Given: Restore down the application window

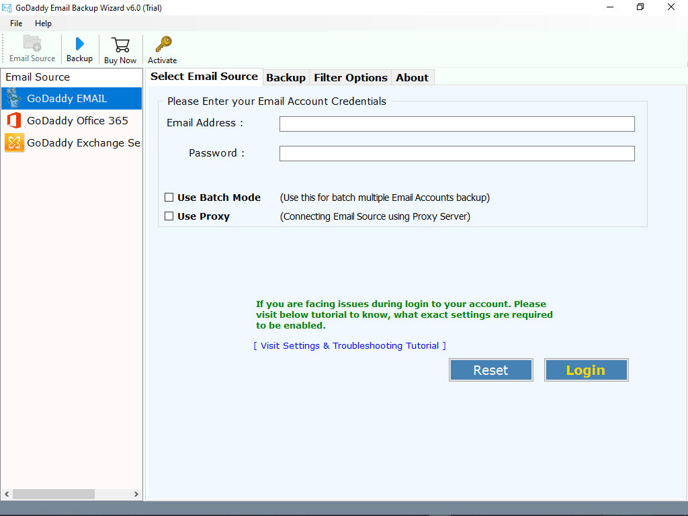Looking at the screenshot, I should (640, 7).
